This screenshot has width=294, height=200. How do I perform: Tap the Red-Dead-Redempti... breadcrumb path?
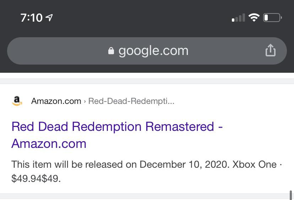pyautogui.click(x=131, y=101)
